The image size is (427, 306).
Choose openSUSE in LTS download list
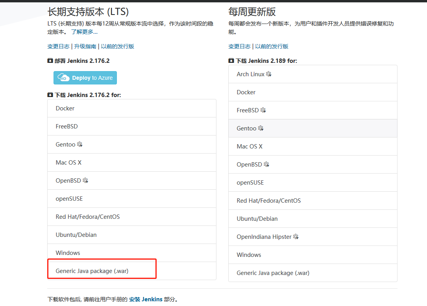click(132, 199)
